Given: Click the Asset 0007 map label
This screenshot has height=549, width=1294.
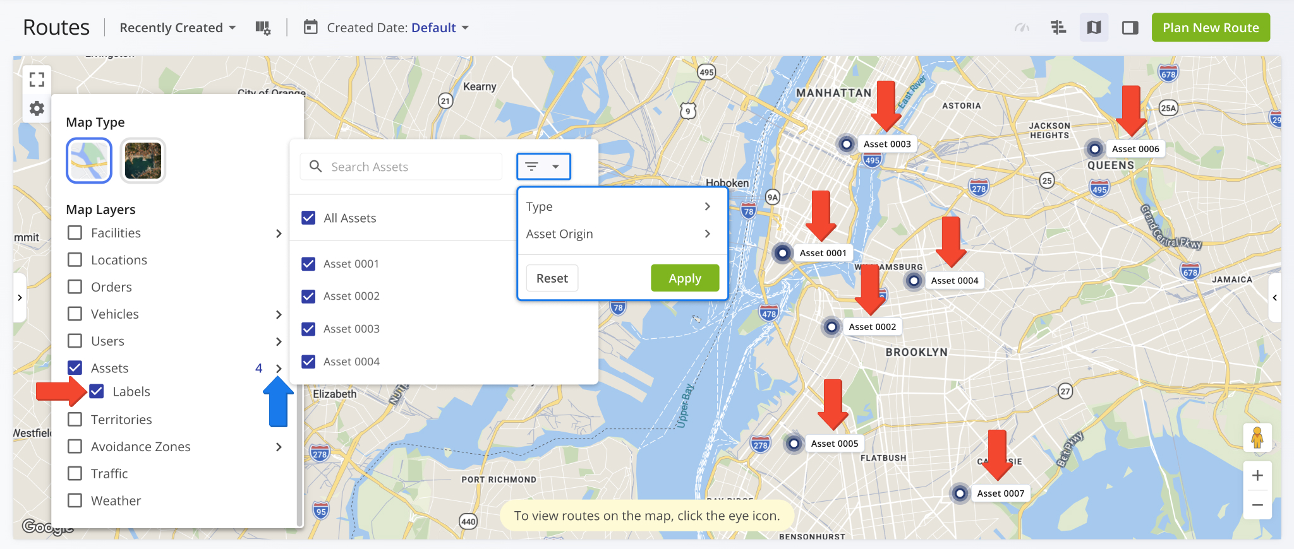Looking at the screenshot, I should coord(1001,493).
